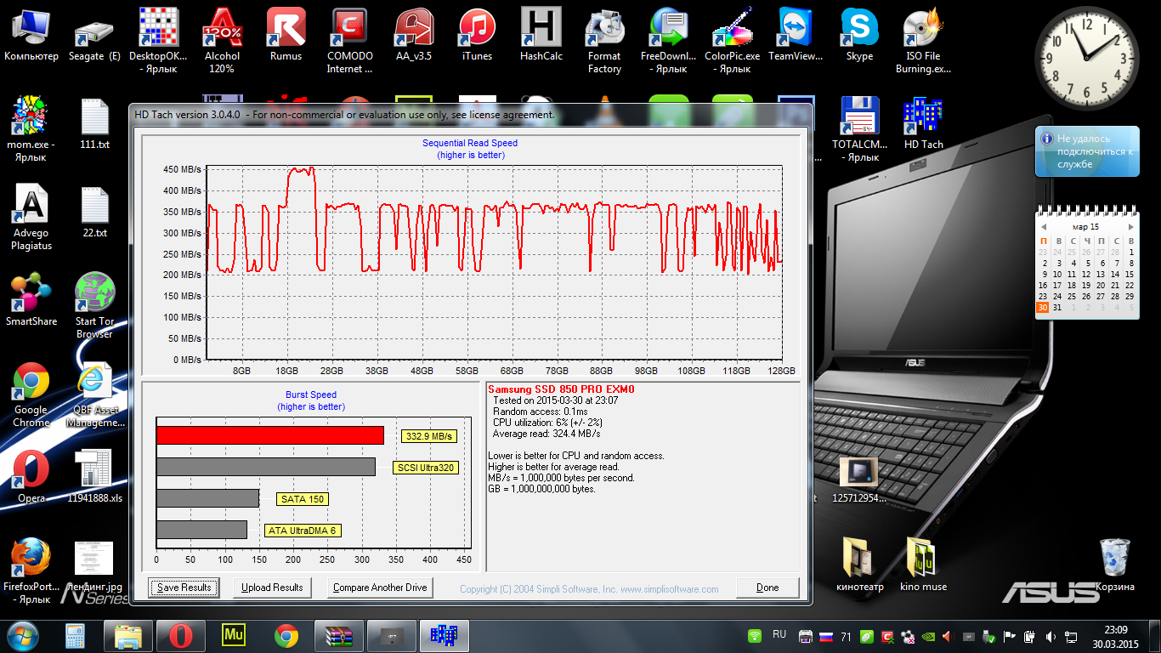Click the calendar gadget's мар 15 header
1161x653 pixels.
pos(1085,228)
